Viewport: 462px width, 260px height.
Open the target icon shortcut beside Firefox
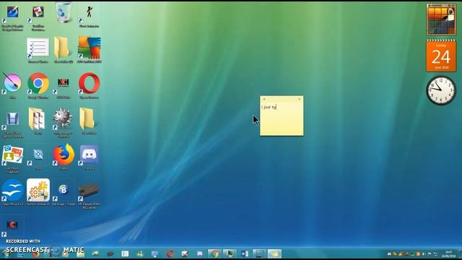[x=38, y=158]
